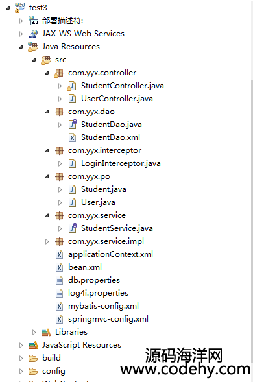Click the StudentController.java file icon
Image resolution: width=253 pixels, height=382 pixels.
pos(71,86)
